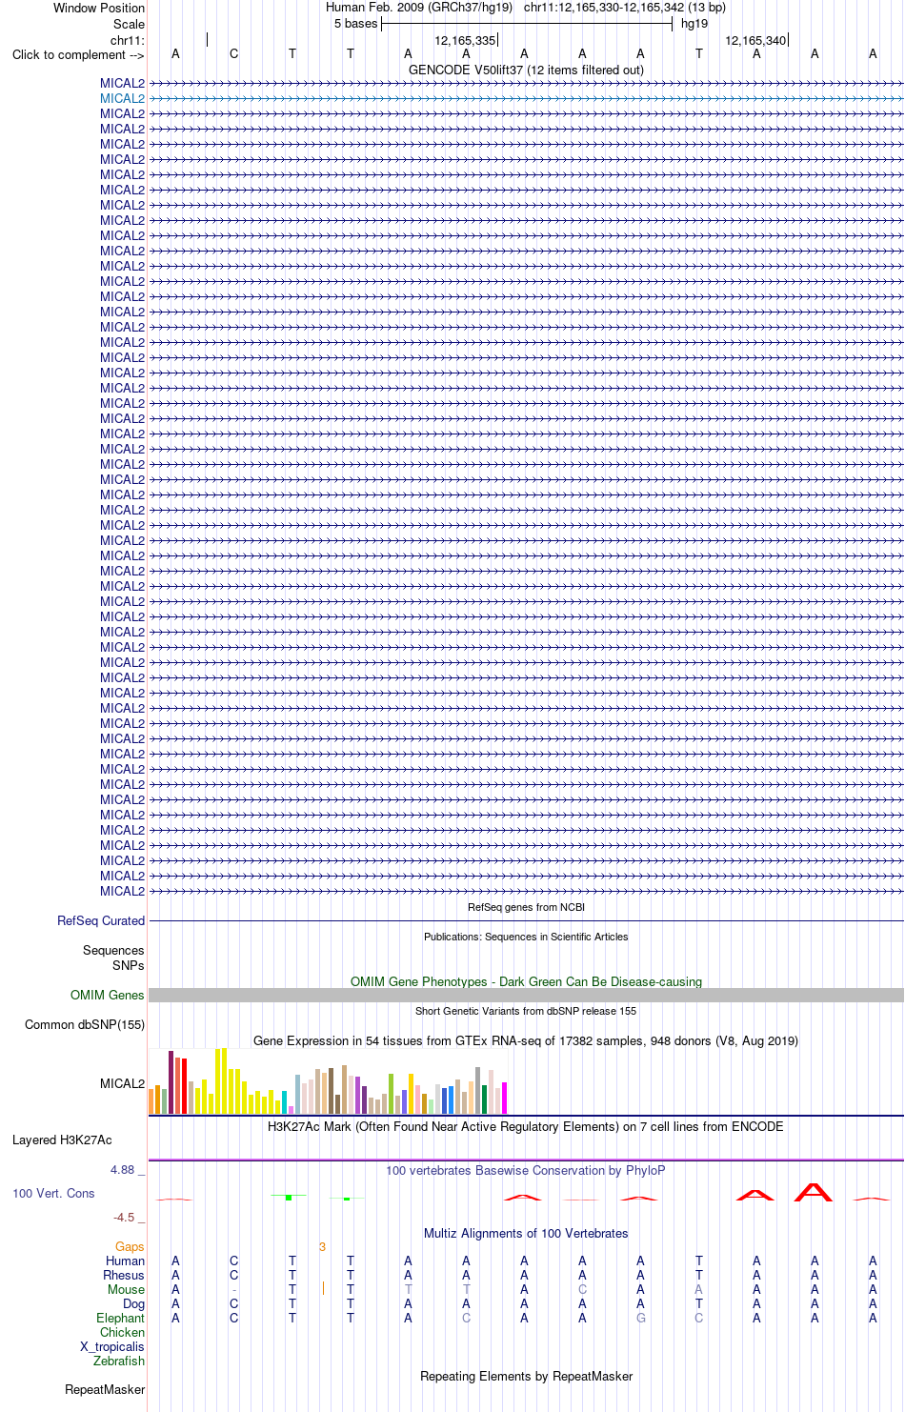Click the dash gap in Mouse alignment row
The height and width of the screenshot is (1412, 905).
[x=234, y=1289]
